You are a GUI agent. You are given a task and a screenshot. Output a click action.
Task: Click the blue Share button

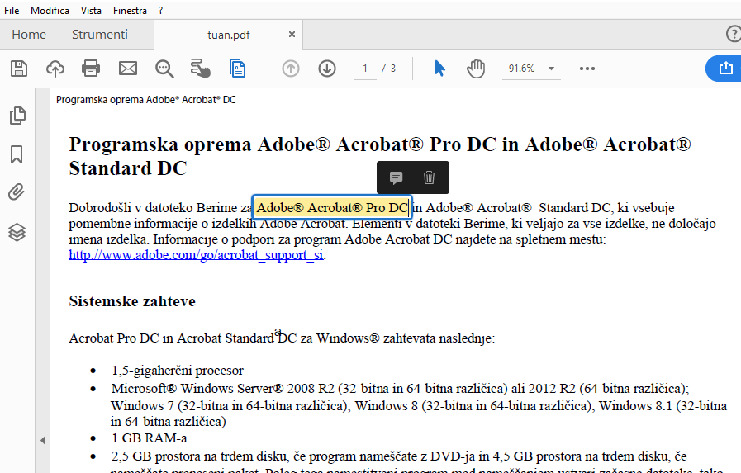(x=724, y=69)
